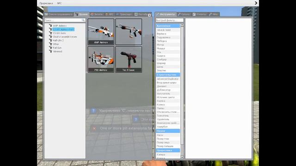This screenshot has height=166, width=296.
Task: Select the Rail Gun category
Action: click(x=57, y=48)
